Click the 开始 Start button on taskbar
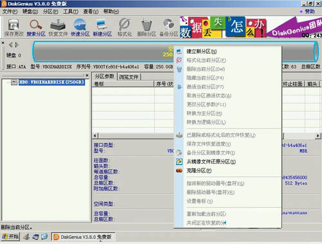Image resolution: width=322 pixels, height=244 pixels. [x=10, y=237]
